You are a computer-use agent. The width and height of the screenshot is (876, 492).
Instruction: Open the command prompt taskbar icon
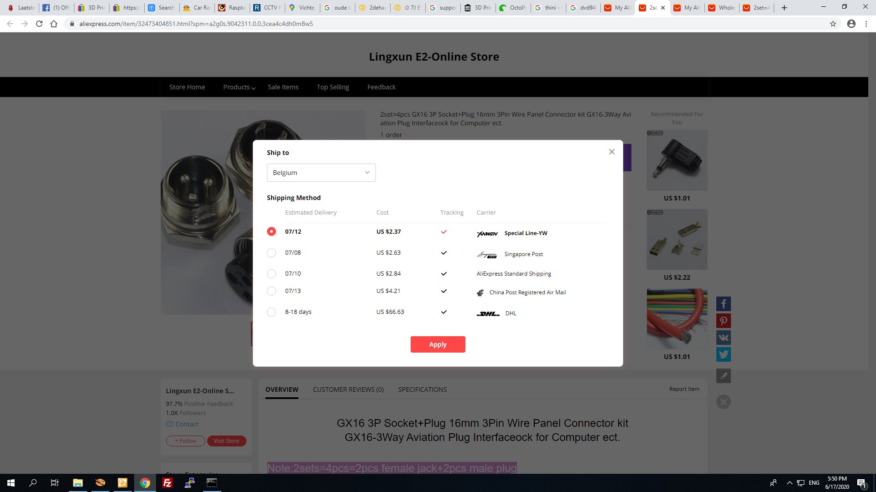(212, 483)
